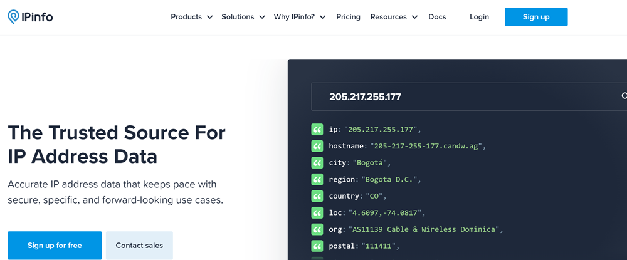Select org value "AS11139 Cable & Wireless Dominica"
Image resolution: width=627 pixels, height=260 pixels.
pyautogui.click(x=424, y=230)
